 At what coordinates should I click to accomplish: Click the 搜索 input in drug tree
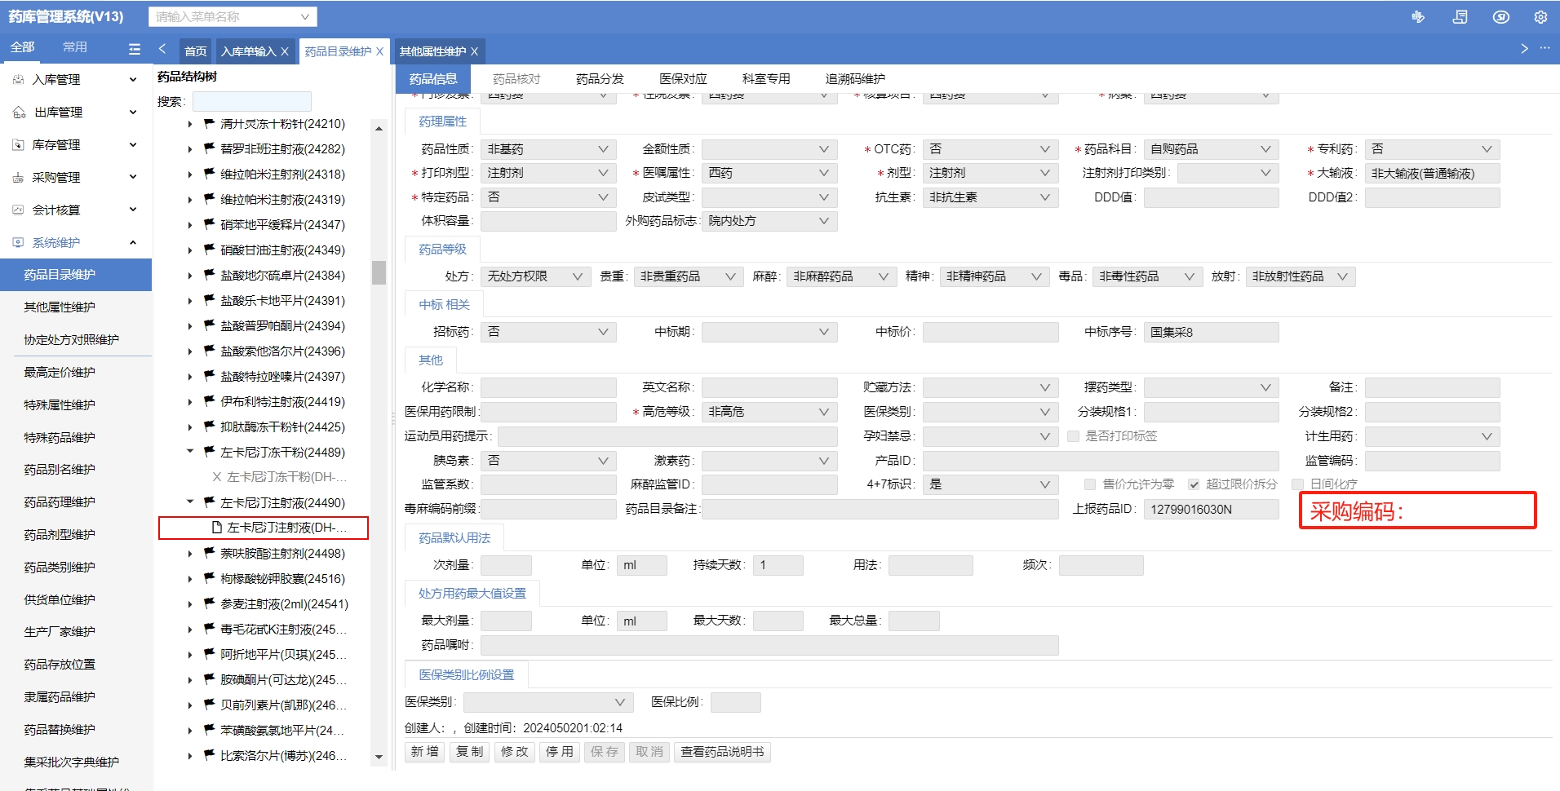pos(251,101)
